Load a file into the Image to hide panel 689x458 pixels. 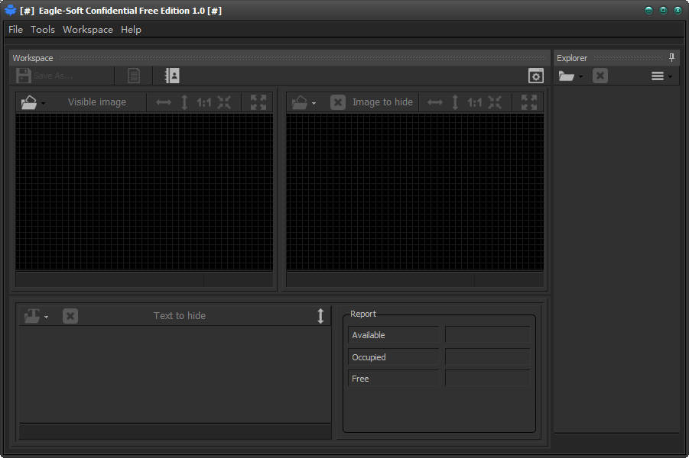coord(300,102)
